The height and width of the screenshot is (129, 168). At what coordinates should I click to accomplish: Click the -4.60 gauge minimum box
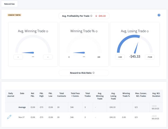pyautogui.click(x=120, y=57)
